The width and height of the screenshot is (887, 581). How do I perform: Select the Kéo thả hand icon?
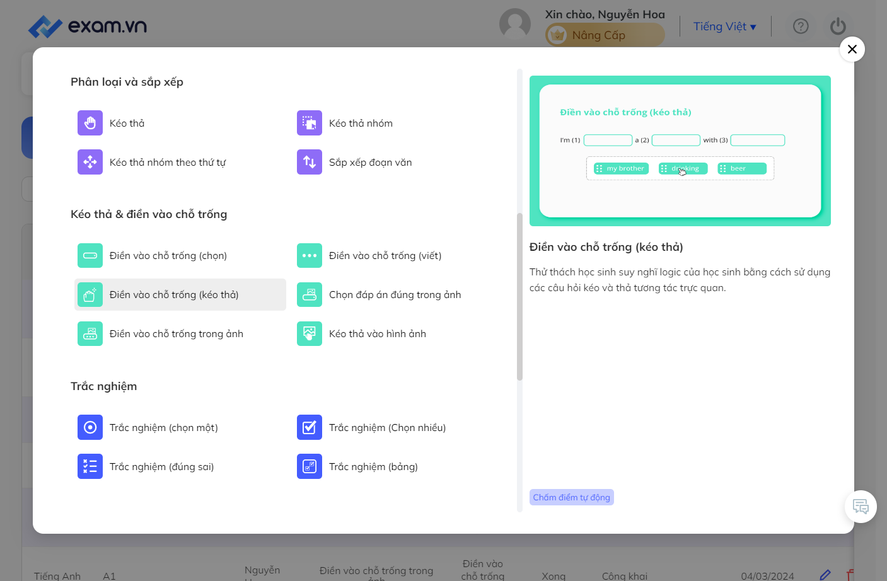90,123
